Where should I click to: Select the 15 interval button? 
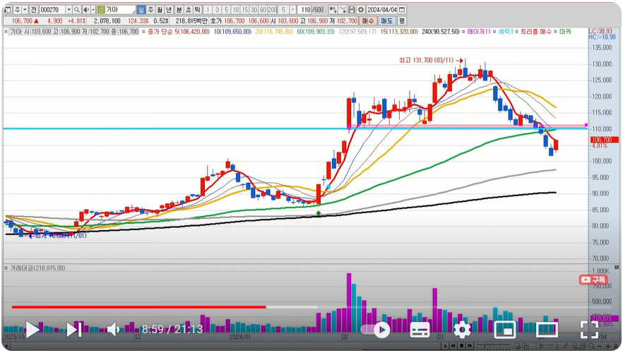[x=244, y=9]
